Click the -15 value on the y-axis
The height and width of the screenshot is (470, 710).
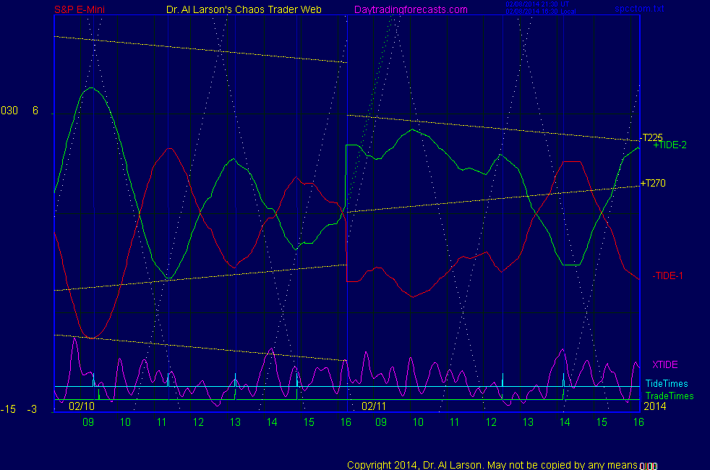(9, 409)
